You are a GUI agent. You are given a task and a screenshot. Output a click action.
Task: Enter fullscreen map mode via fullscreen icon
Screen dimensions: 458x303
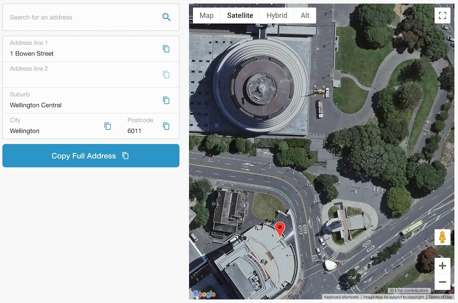[442, 15]
